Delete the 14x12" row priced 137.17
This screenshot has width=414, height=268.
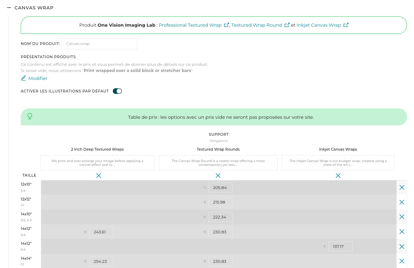[402, 247]
